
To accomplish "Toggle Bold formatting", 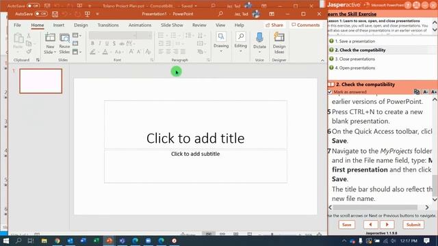I will [92, 44].
